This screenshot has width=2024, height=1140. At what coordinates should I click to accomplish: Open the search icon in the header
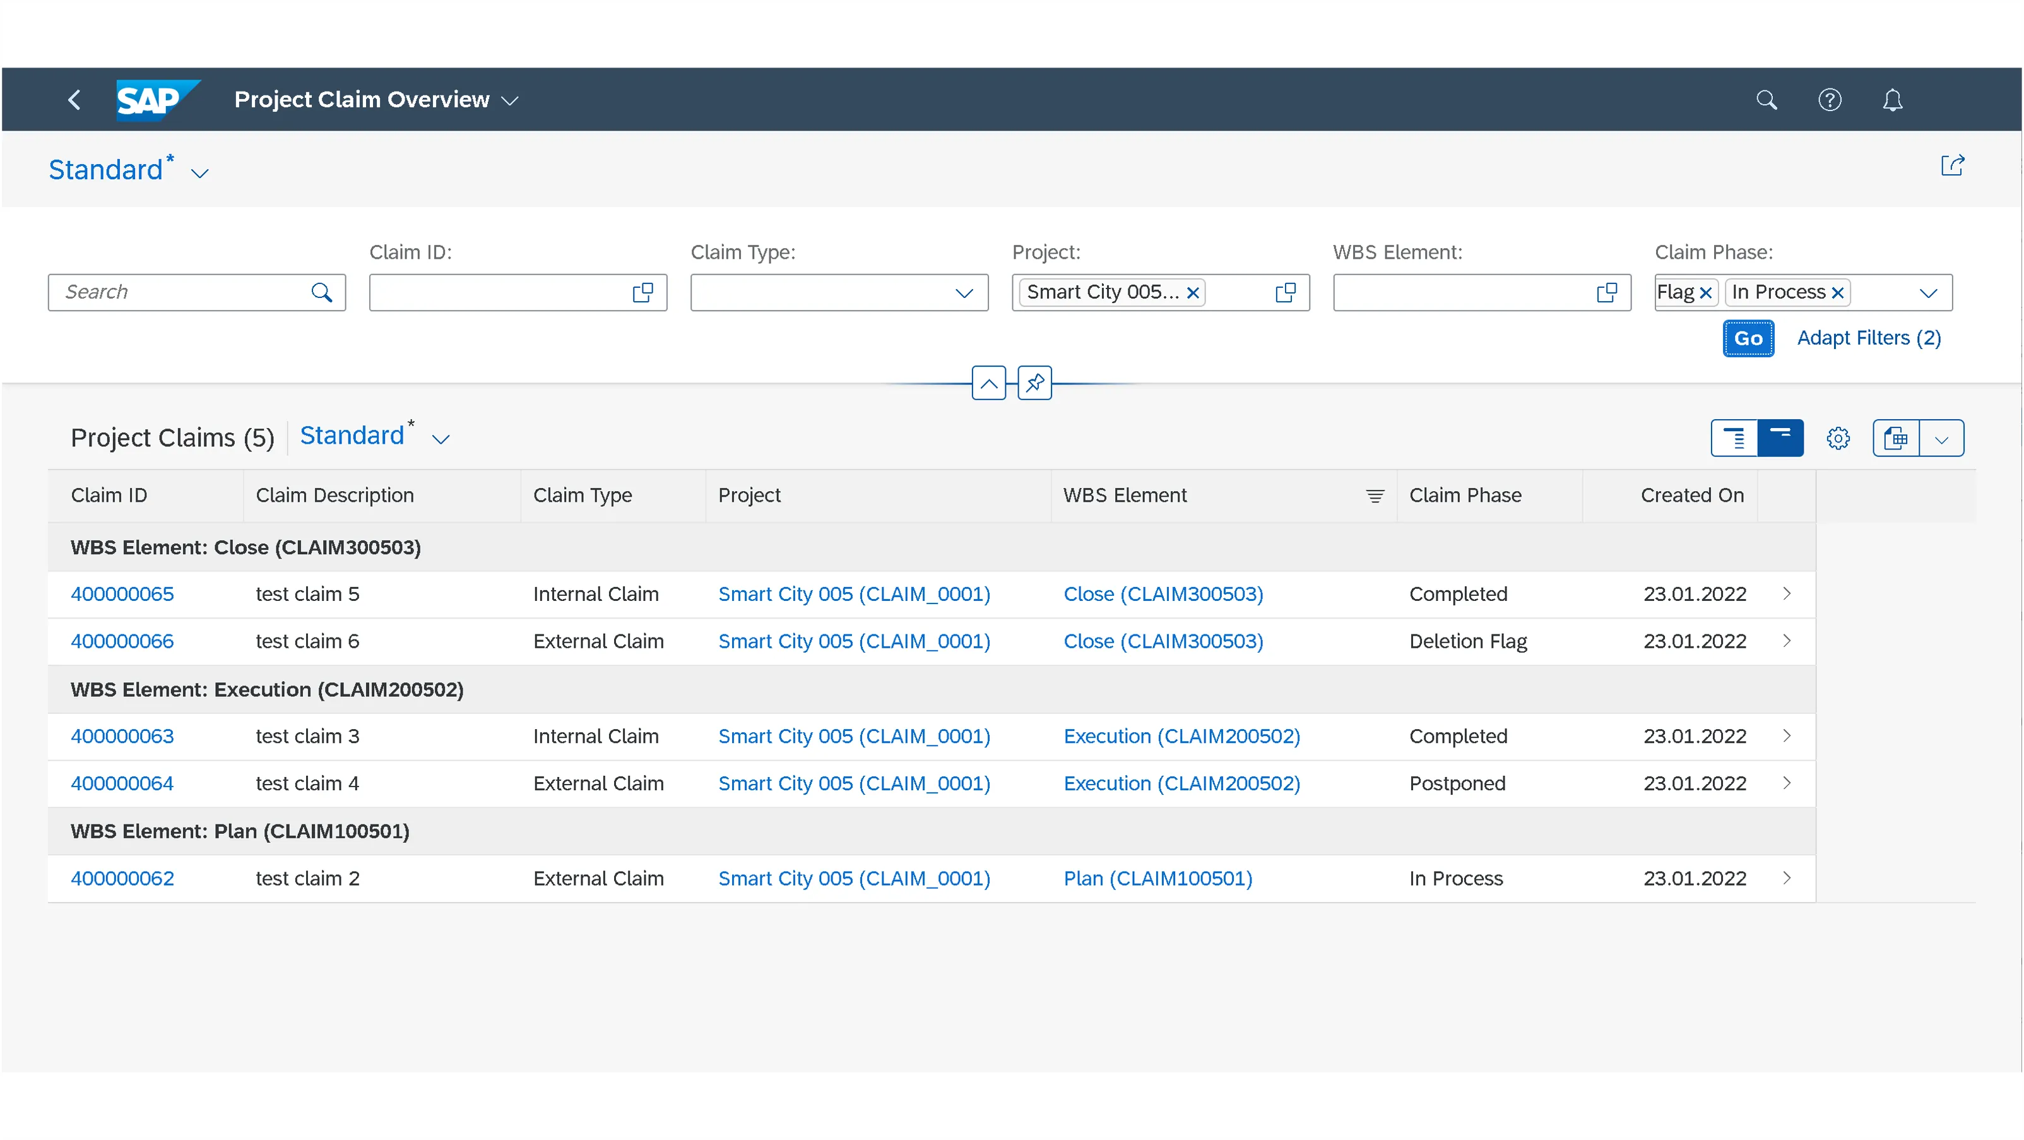pyautogui.click(x=1767, y=99)
